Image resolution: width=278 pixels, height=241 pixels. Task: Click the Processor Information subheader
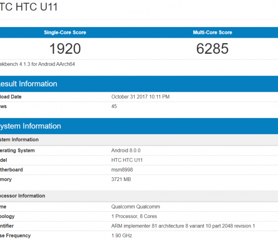click(139, 196)
